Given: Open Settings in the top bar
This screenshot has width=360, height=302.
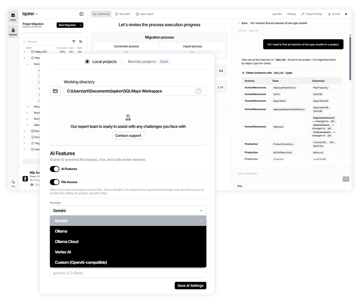Looking at the screenshot, I should 291,14.
